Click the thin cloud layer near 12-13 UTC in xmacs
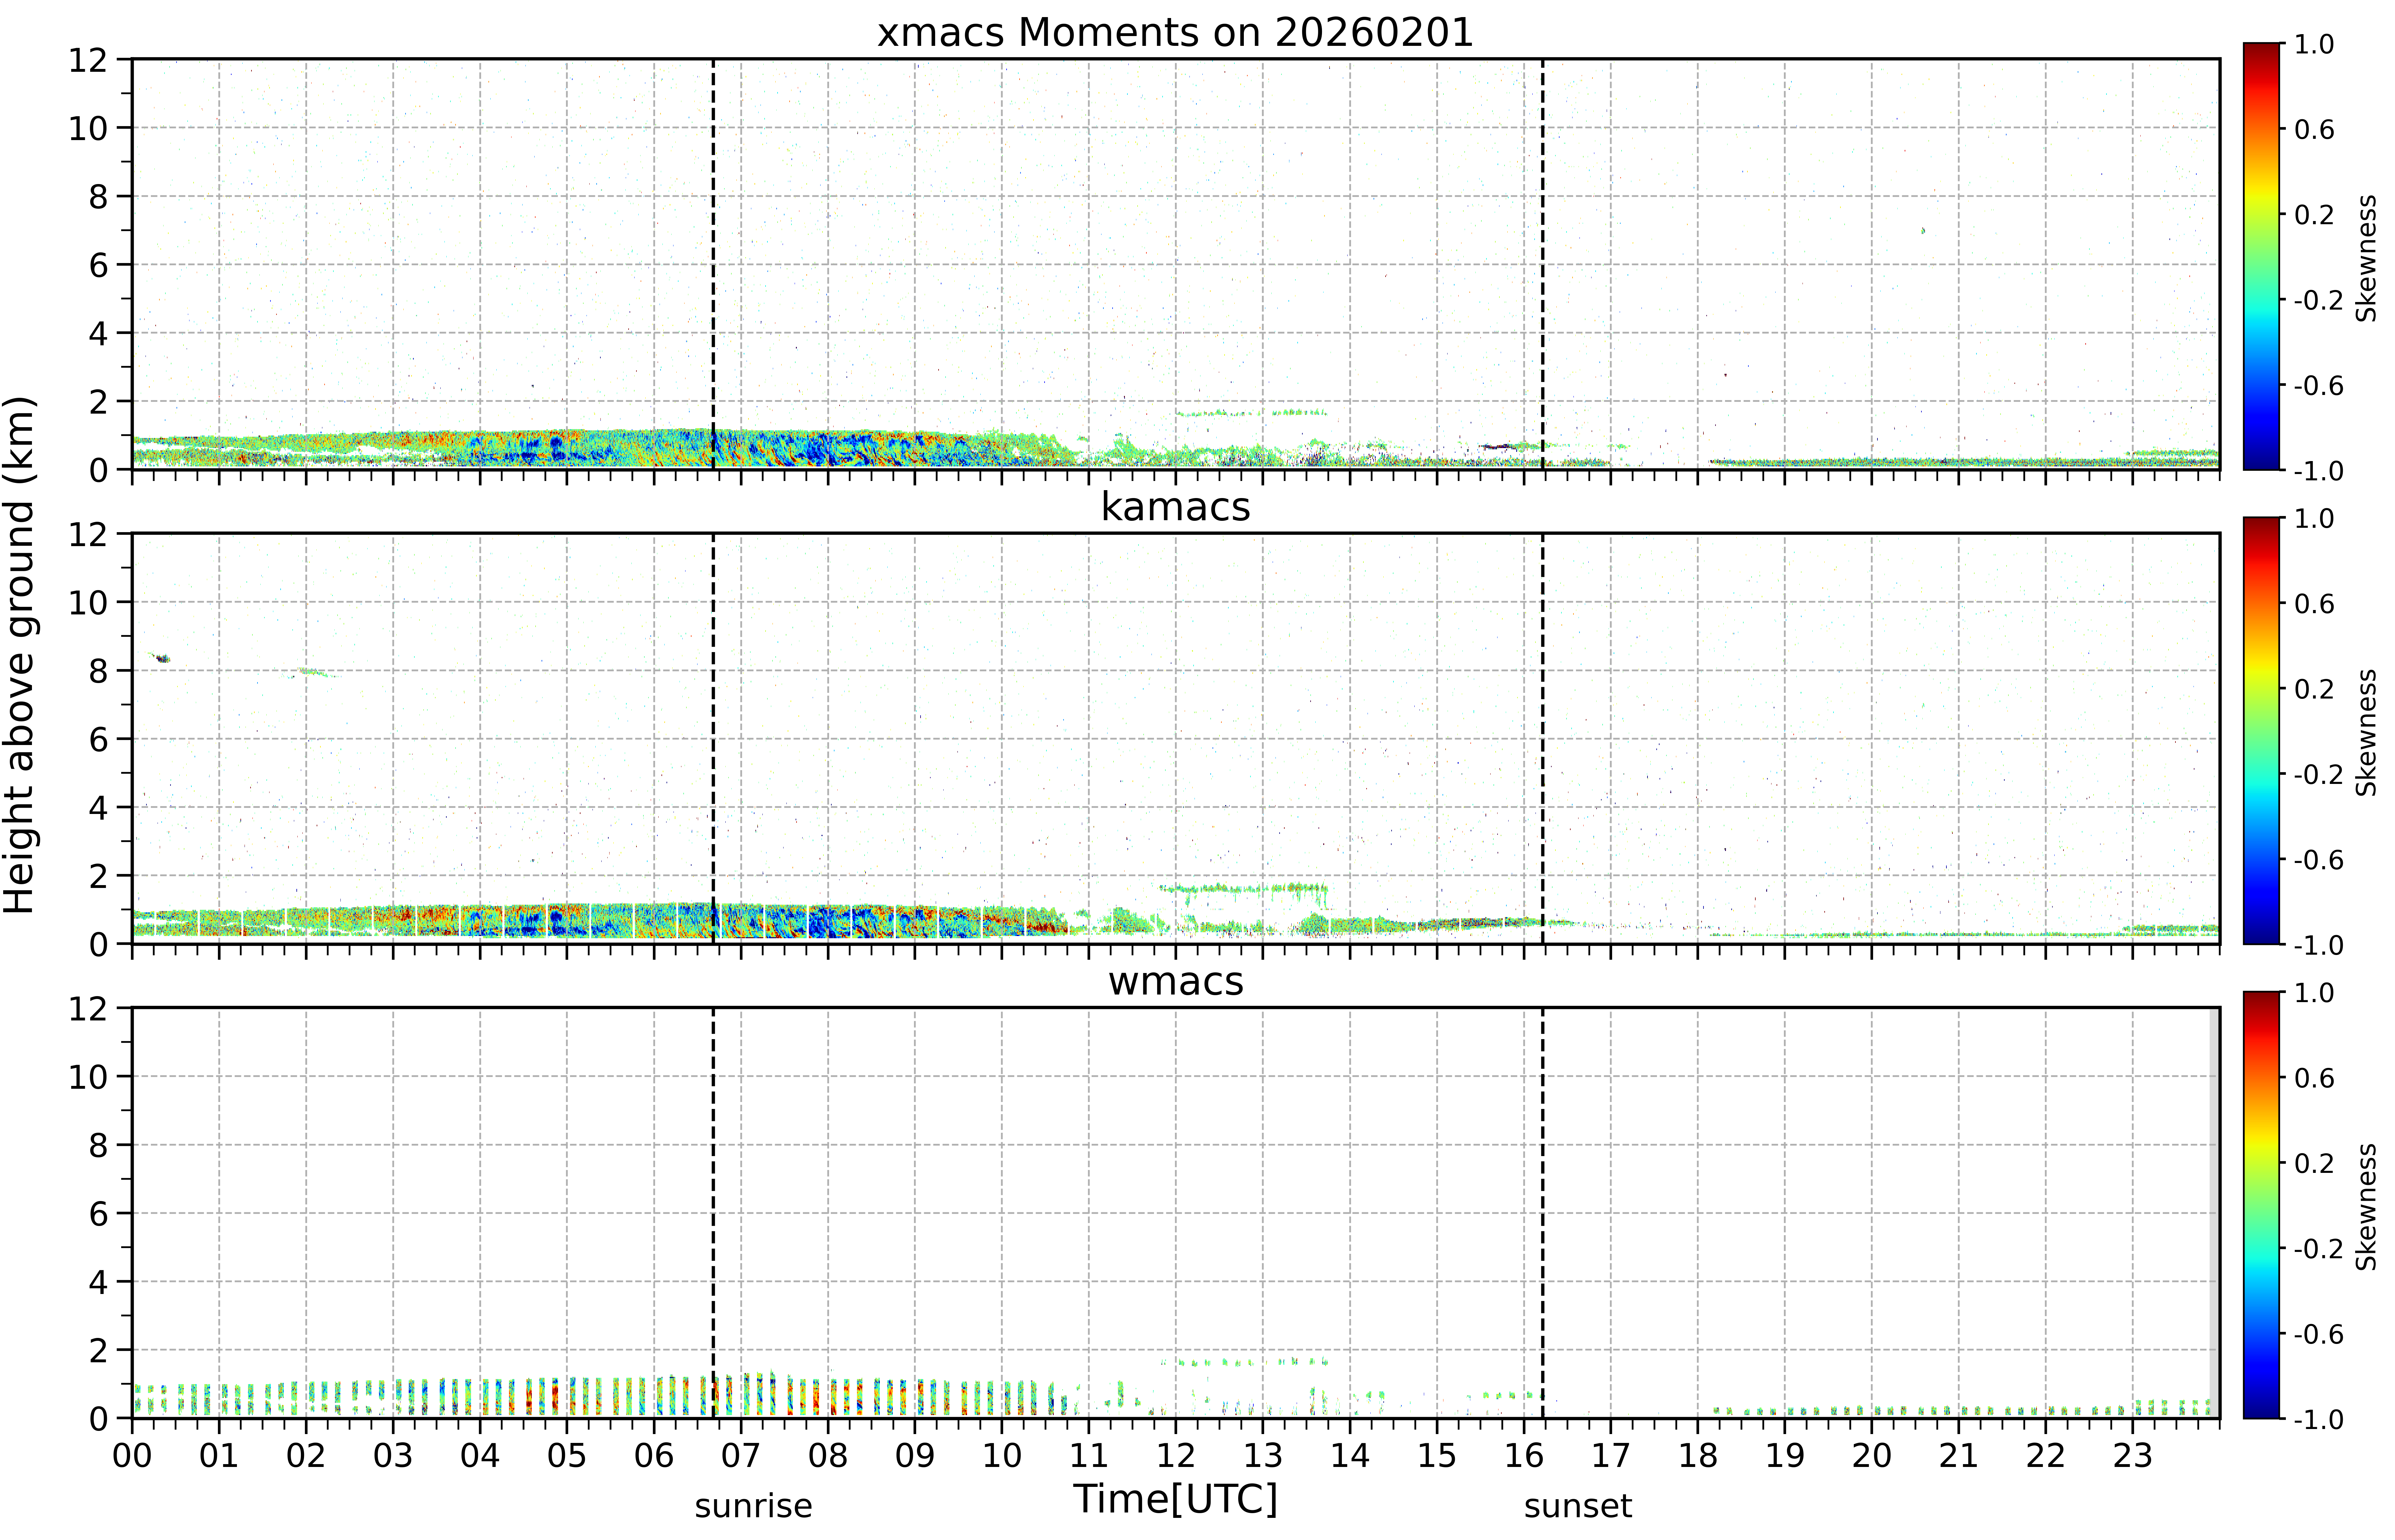Screen dimensions: 2395x1540 point(1251,413)
